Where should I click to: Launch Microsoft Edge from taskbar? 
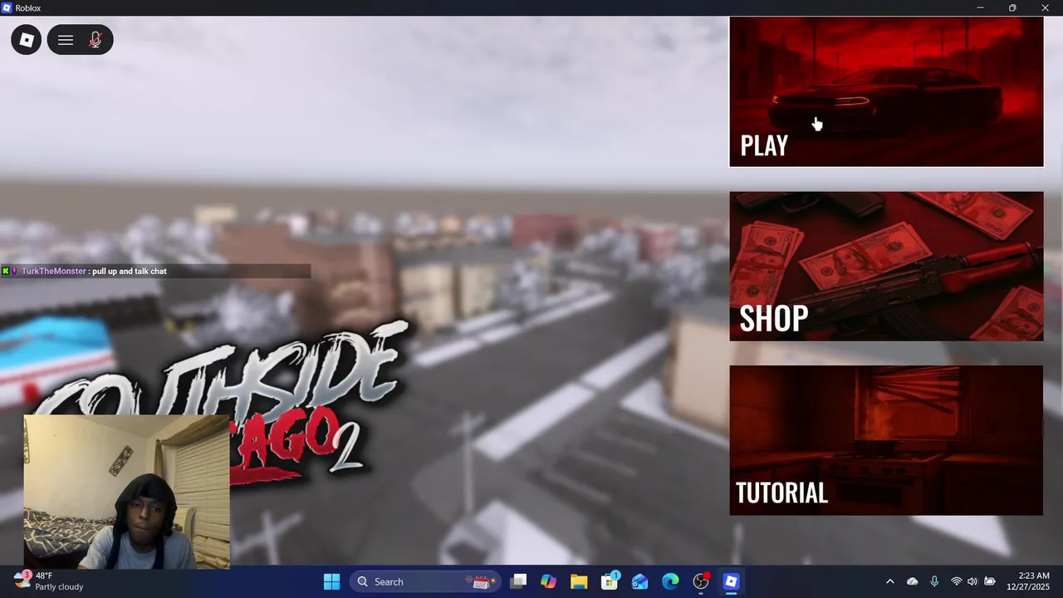click(x=670, y=581)
